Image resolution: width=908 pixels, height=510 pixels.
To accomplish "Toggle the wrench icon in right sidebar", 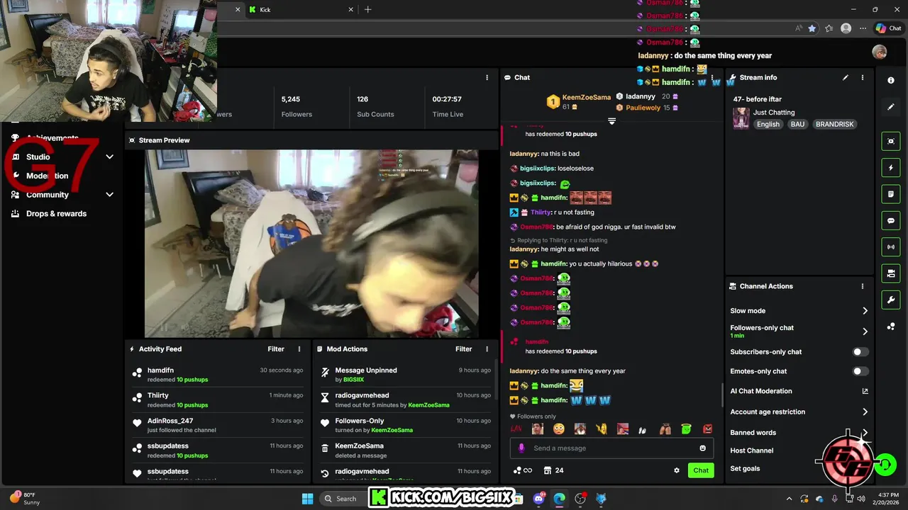I will pos(891,300).
